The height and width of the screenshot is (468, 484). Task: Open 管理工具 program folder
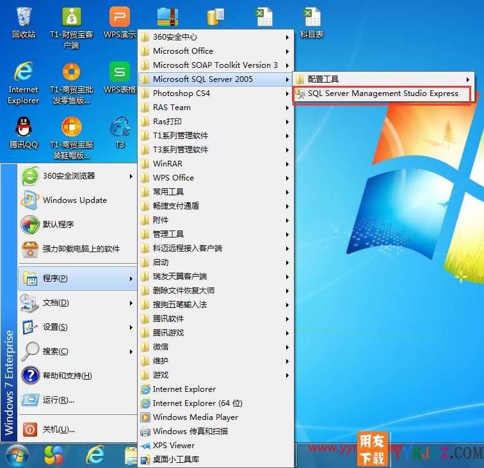(216, 234)
